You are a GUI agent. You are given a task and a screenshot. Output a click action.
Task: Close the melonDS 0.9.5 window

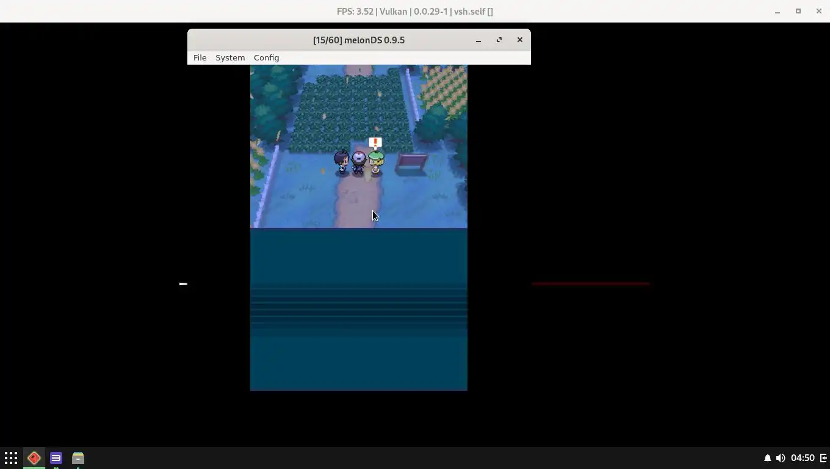pos(520,40)
